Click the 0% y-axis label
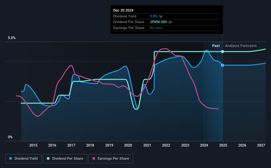 10,137
